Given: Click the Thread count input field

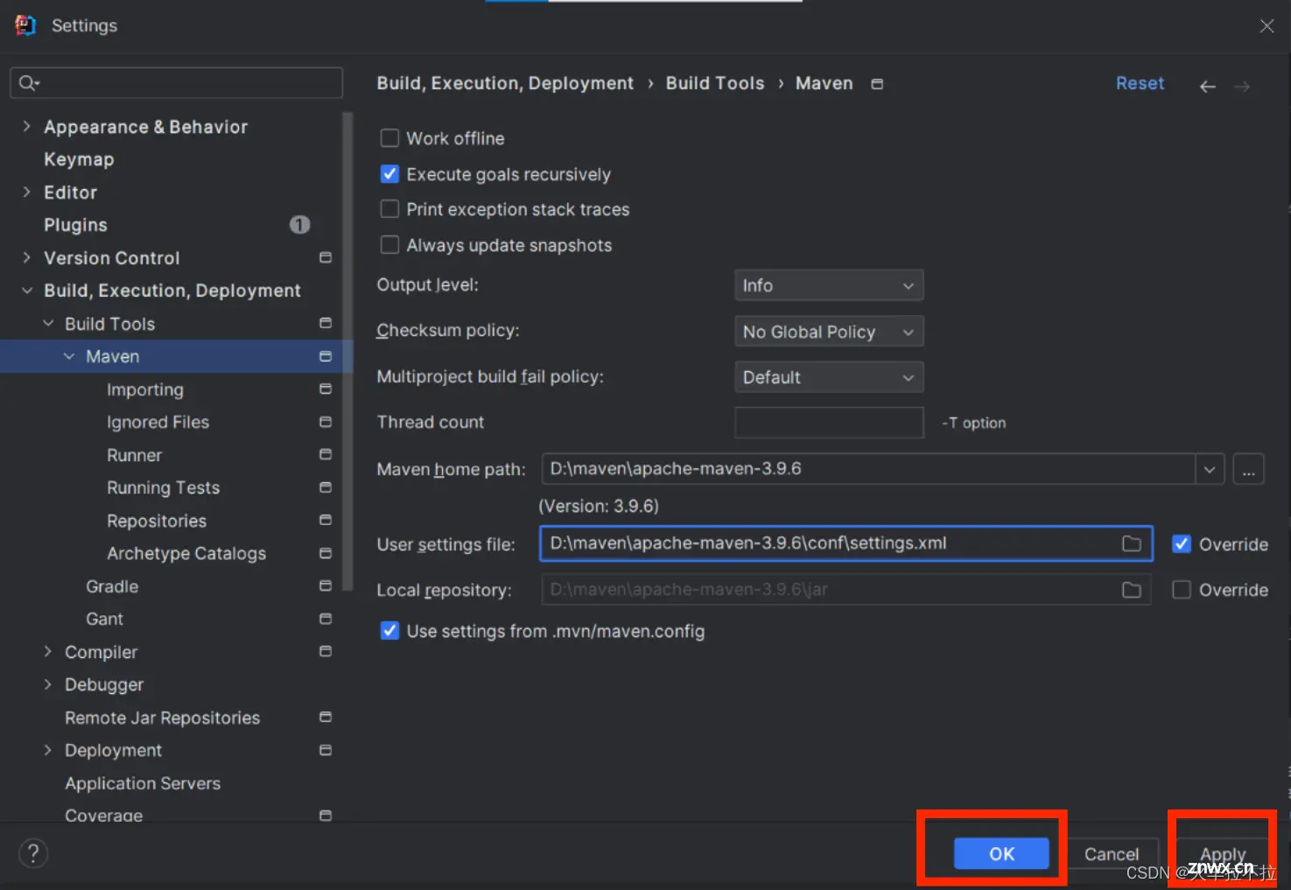Looking at the screenshot, I should [x=829, y=423].
